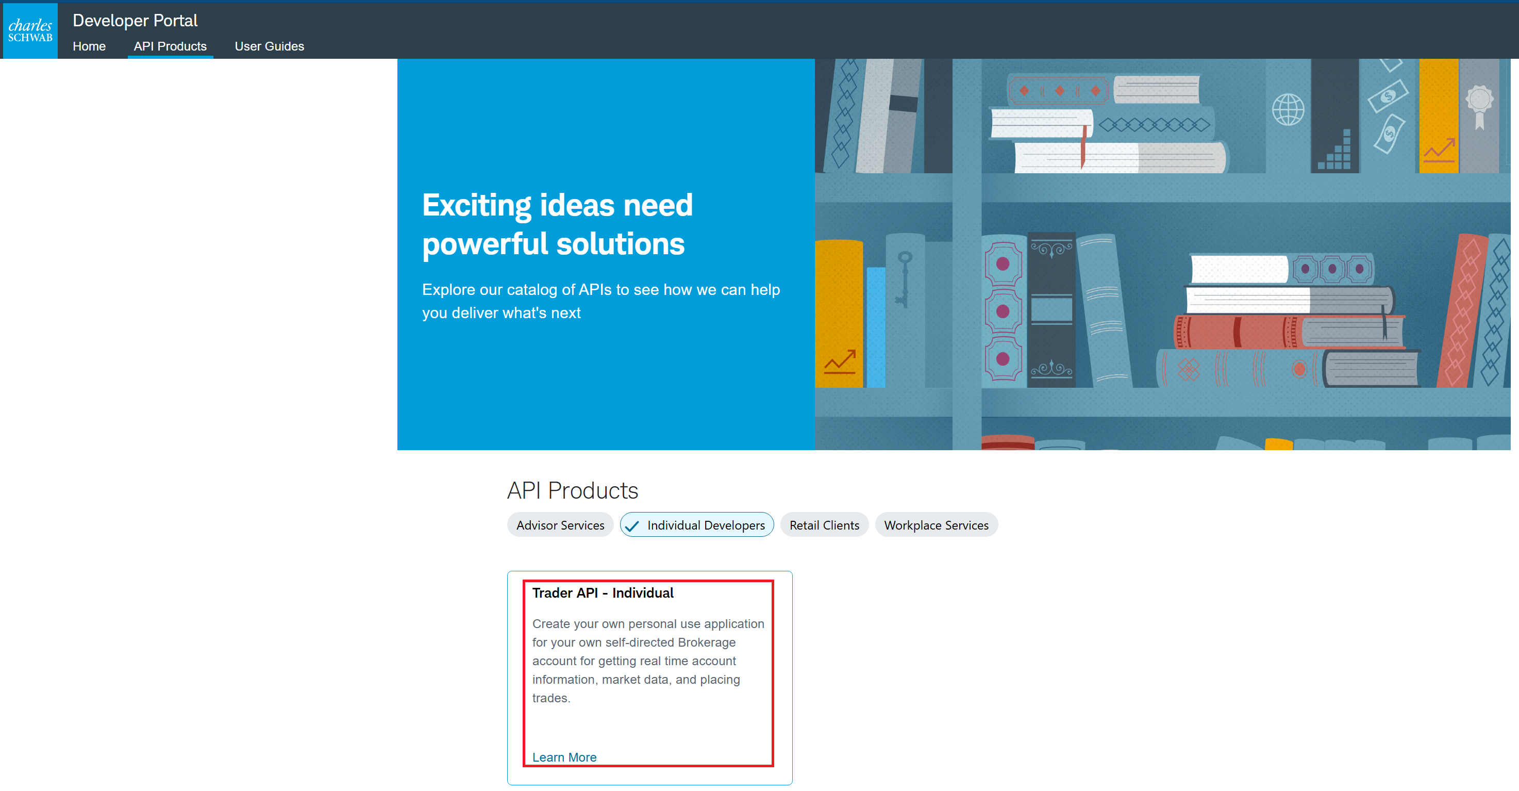Filter by Workplace Services chip
1519x791 pixels.
tap(936, 524)
